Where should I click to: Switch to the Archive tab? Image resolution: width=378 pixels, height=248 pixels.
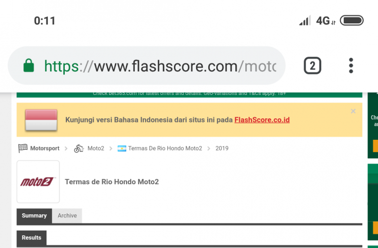[67, 216]
